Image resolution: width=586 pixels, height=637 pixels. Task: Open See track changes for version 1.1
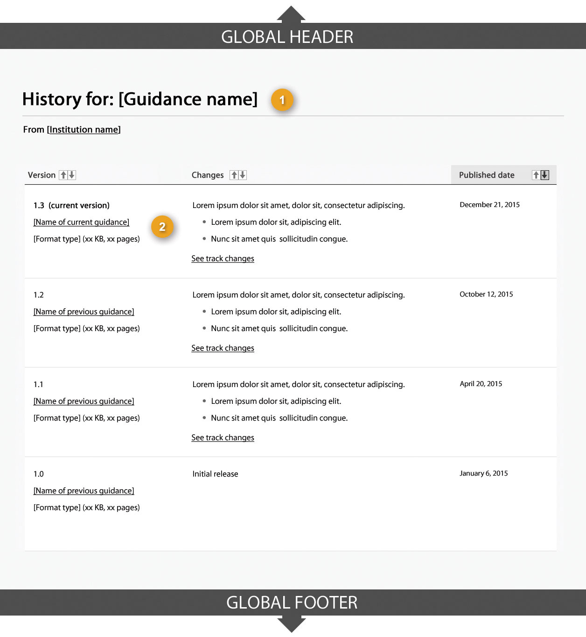click(223, 437)
